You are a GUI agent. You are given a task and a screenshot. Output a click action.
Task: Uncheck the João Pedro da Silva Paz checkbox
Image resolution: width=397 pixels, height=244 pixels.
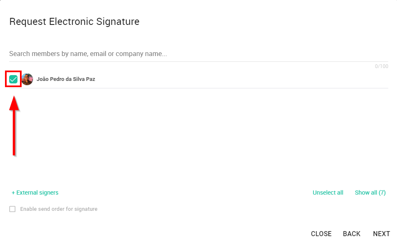(x=13, y=79)
